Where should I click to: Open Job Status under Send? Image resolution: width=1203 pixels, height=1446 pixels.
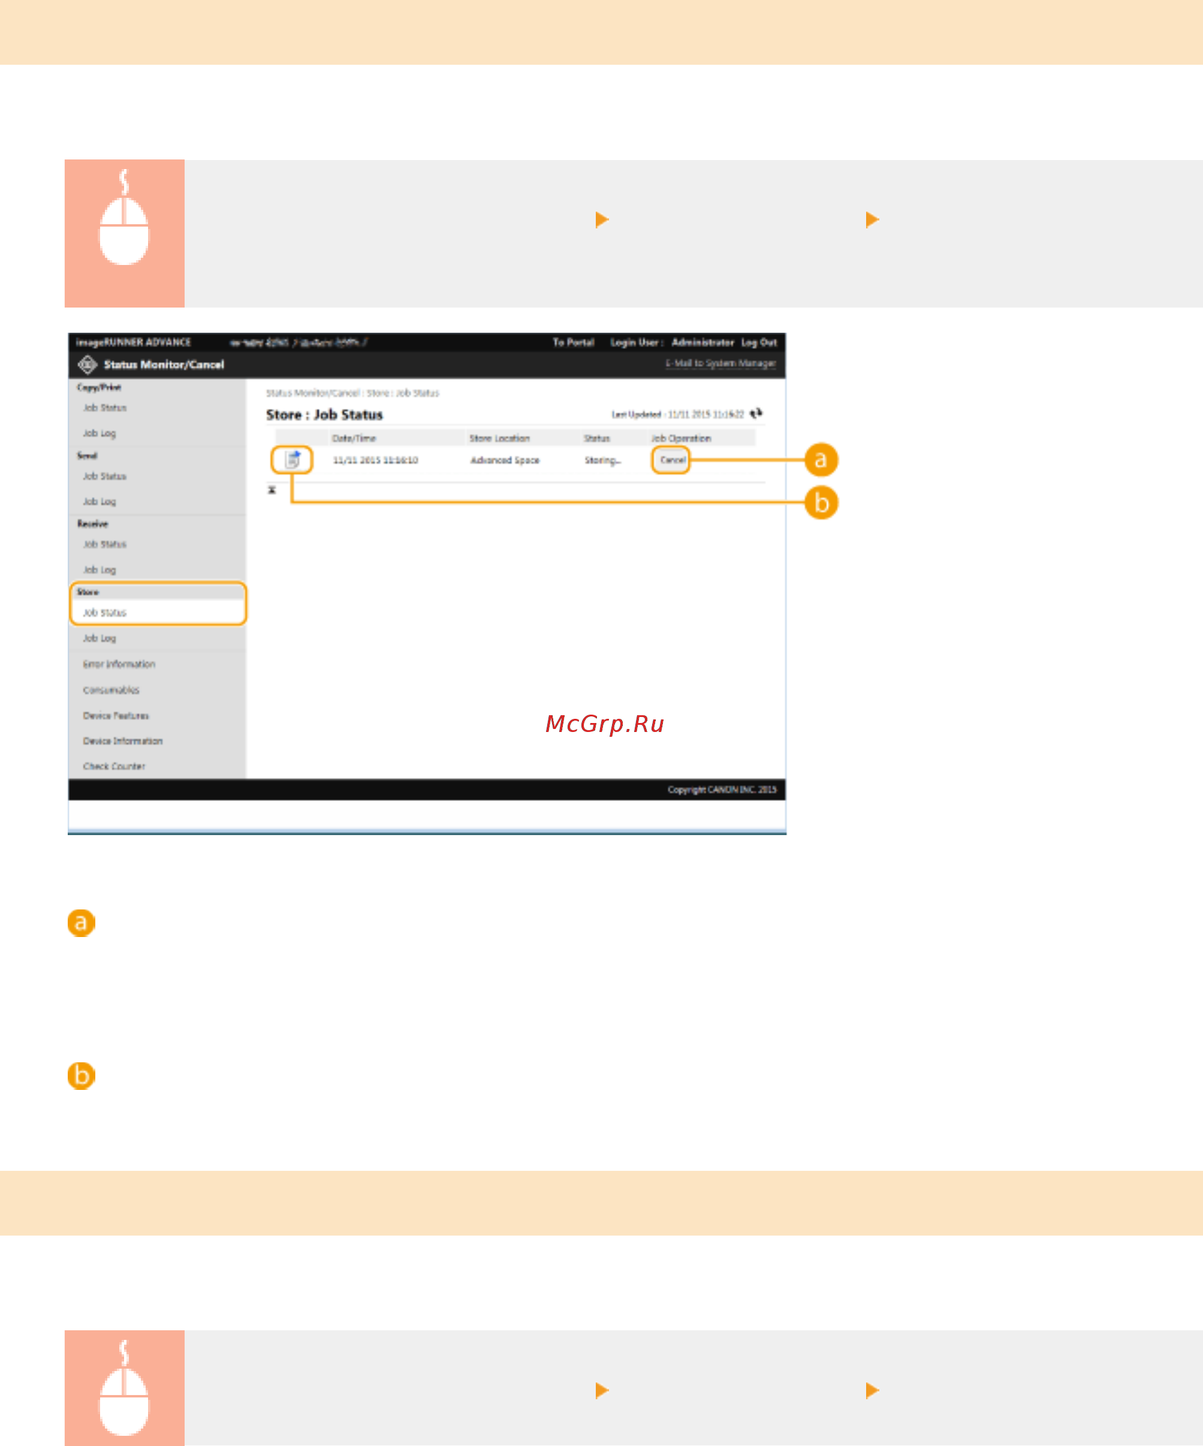(x=105, y=477)
